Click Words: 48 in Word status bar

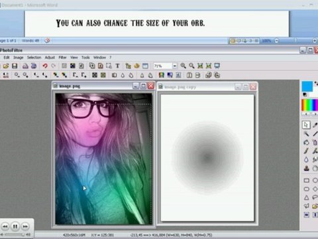30,40
